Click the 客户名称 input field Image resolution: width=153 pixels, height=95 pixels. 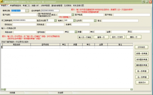pos(24,15)
